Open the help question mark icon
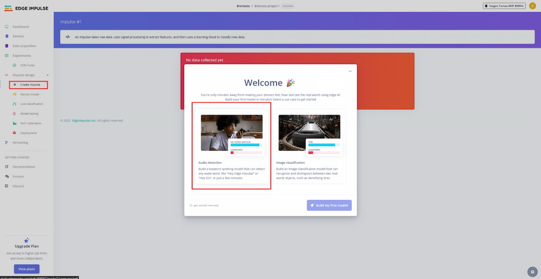 [532, 272]
